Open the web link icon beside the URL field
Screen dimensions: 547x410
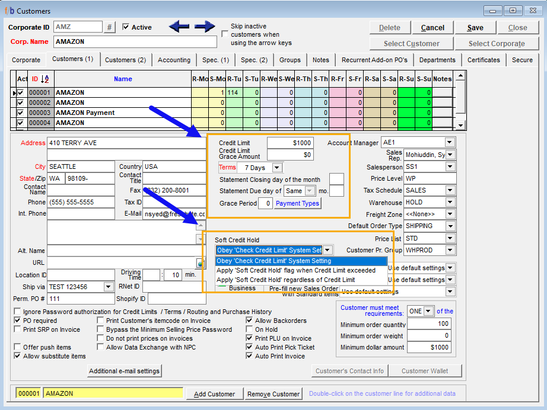coord(201,262)
